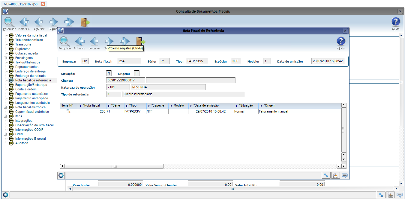Open Duplicatas tree item
Screen dimensions: 405x199
22,49
